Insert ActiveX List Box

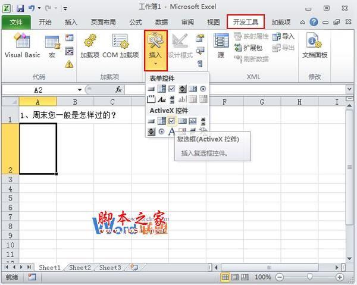pos(183,121)
